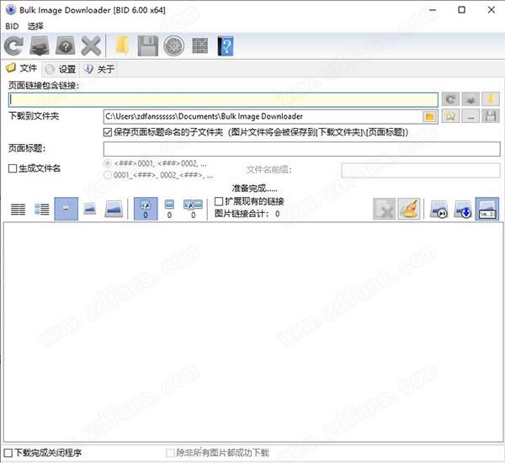Click the small download icon beside URL field
Viewport: 505px width, 463px height.
pos(470,99)
